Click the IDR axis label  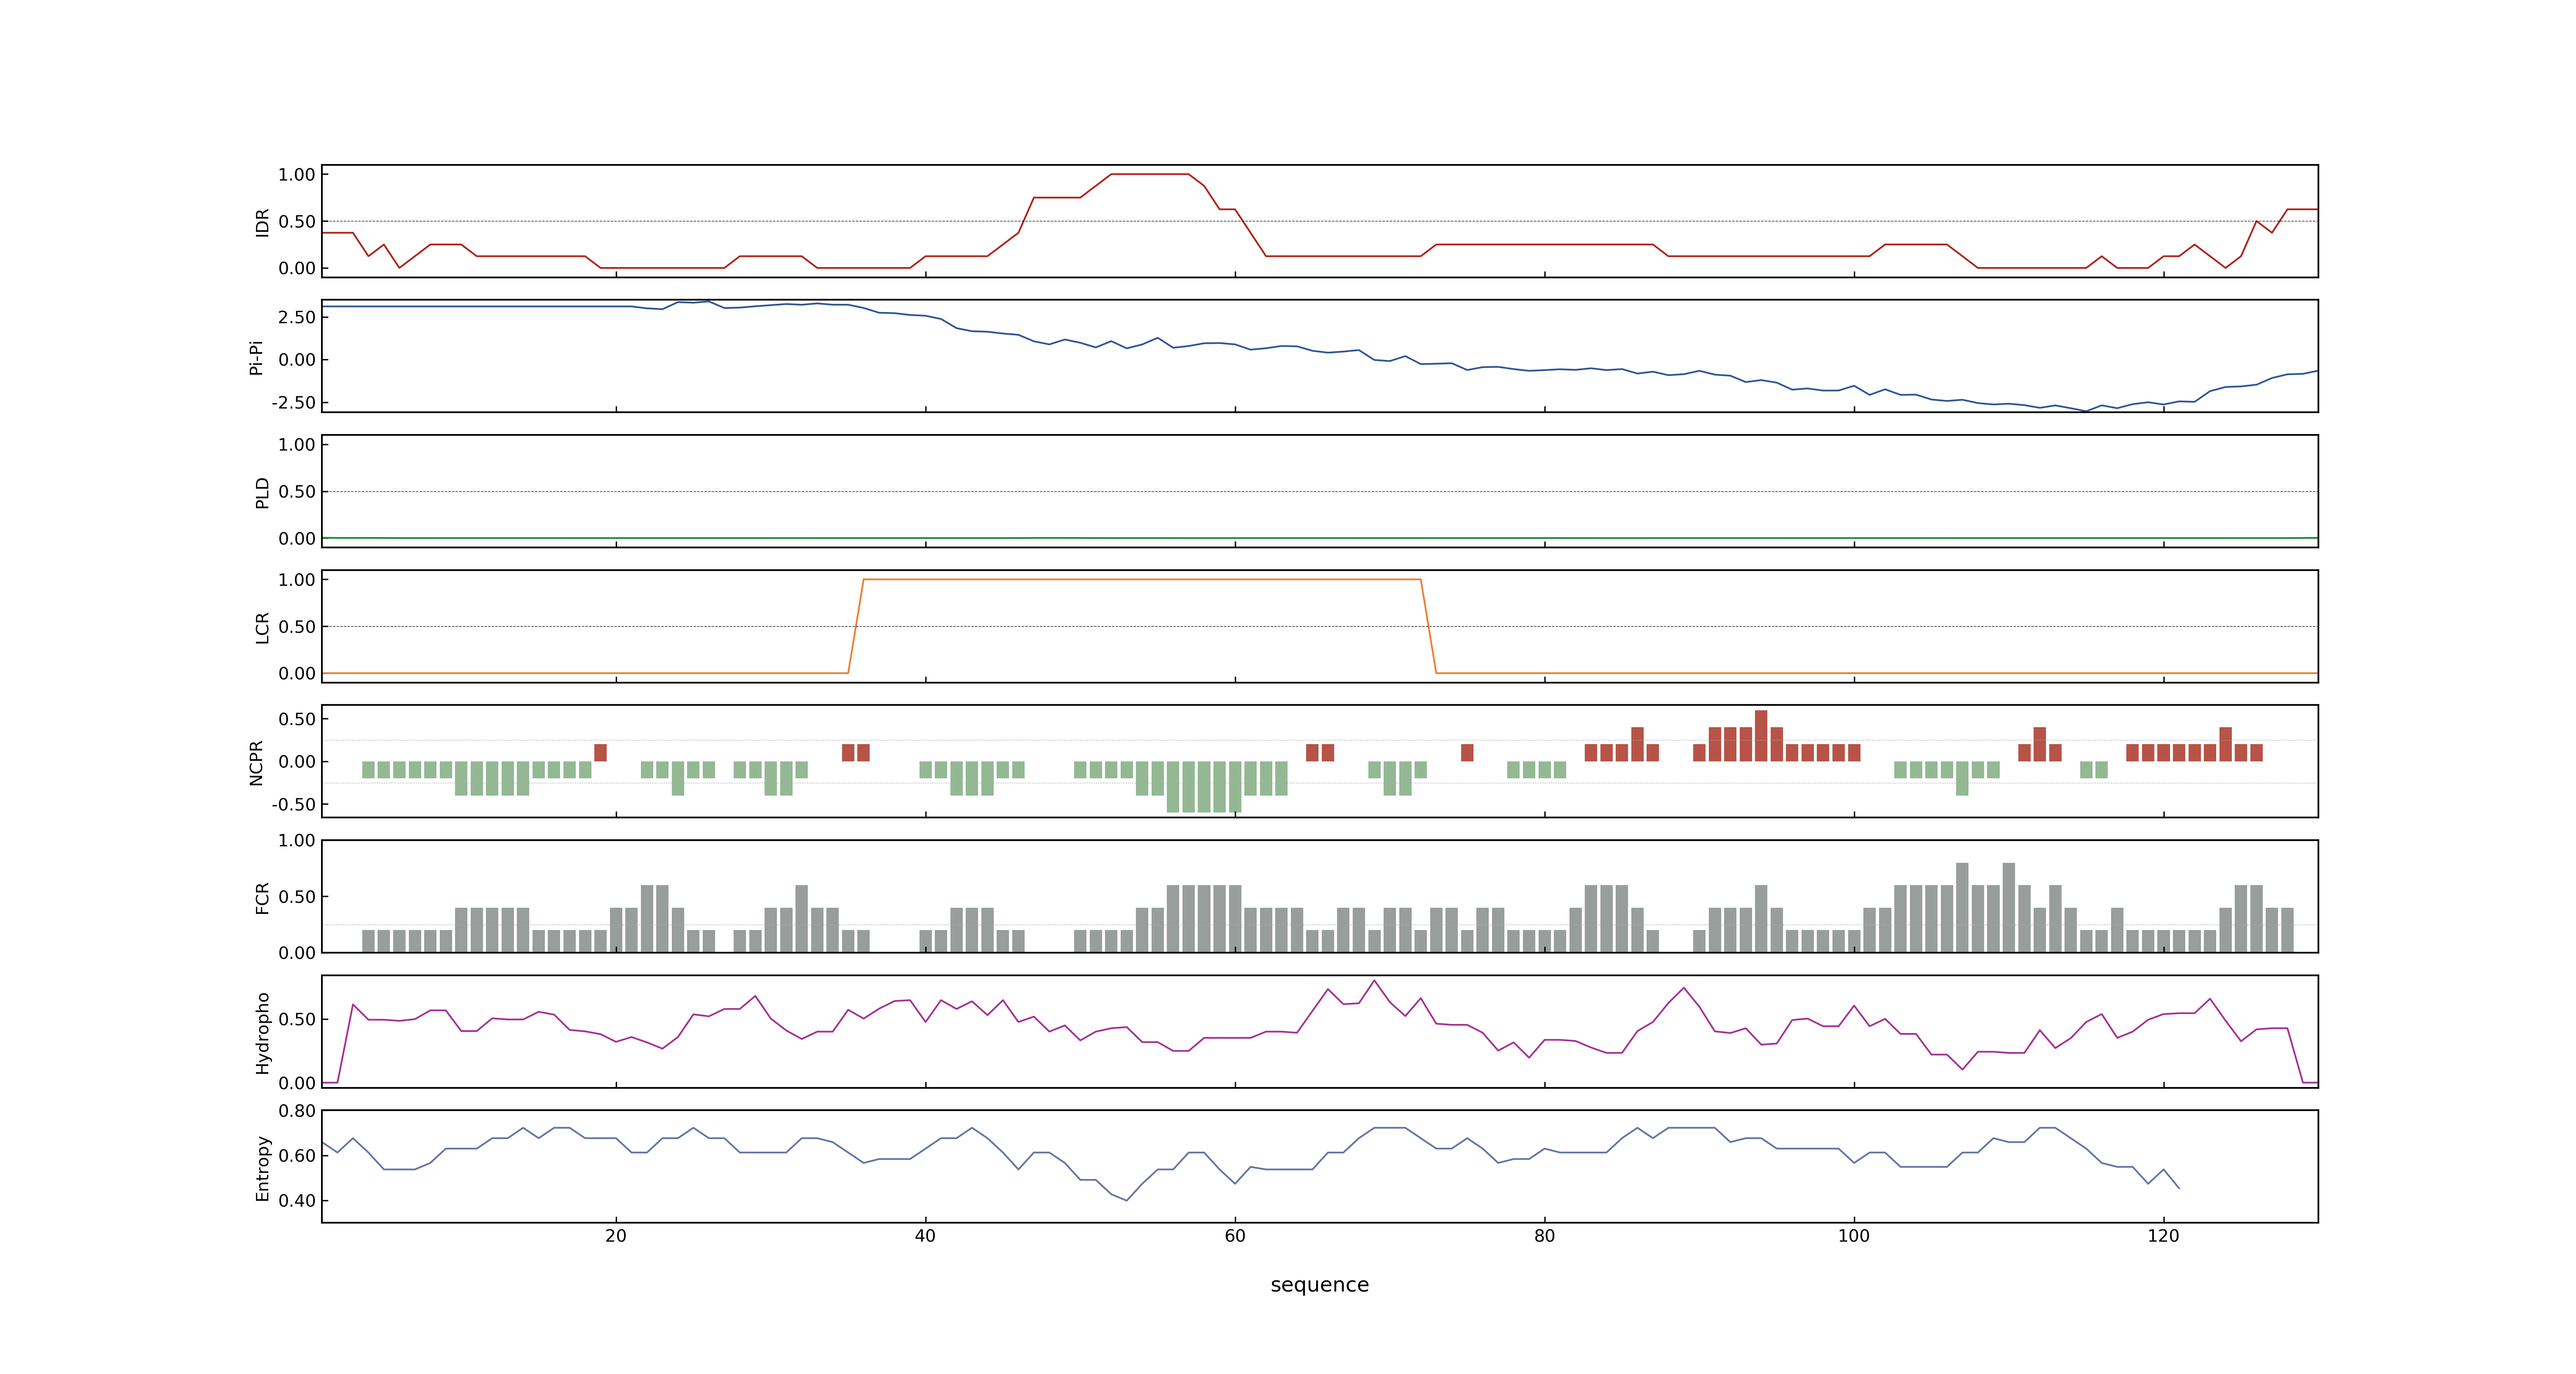click(262, 222)
